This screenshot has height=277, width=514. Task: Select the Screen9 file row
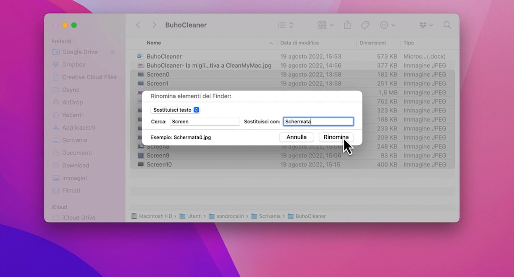[293, 156]
